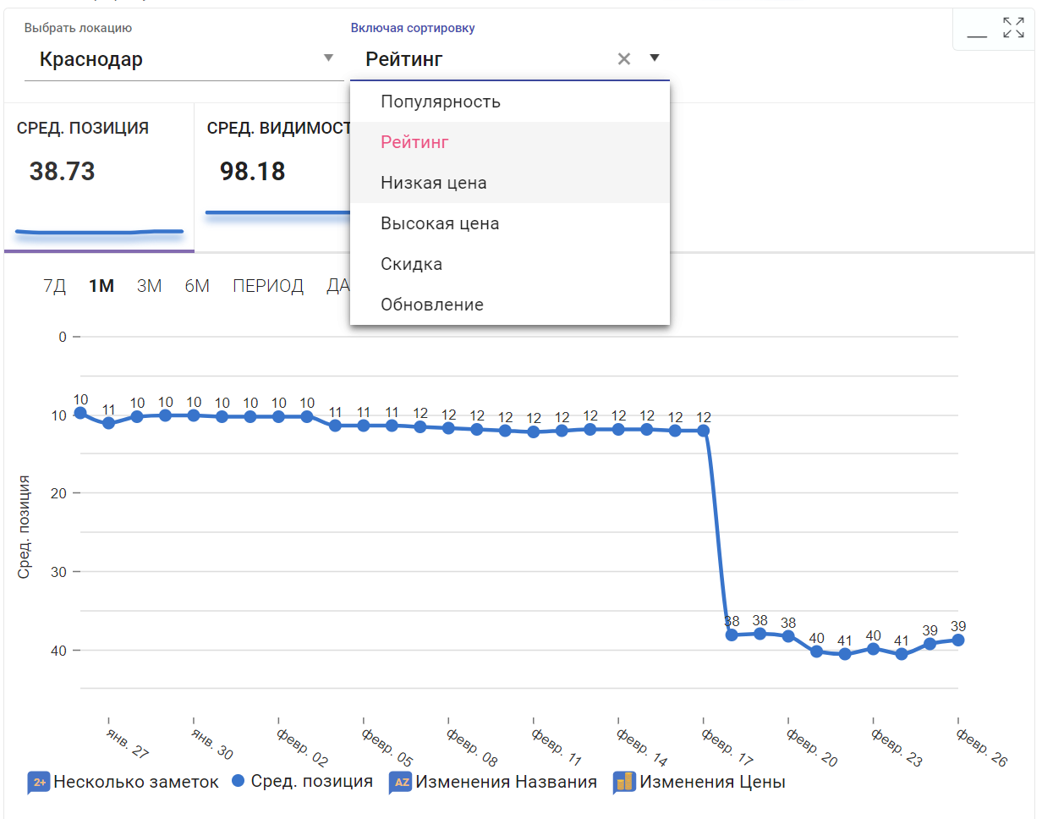The width and height of the screenshot is (1042, 819).
Task: Click the data point at февр. 26
Action: pyautogui.click(x=957, y=640)
